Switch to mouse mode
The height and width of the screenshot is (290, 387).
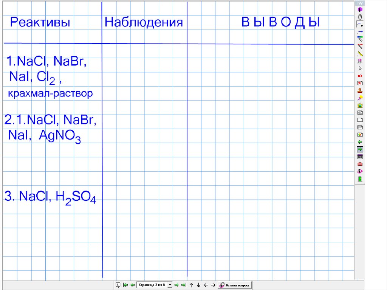pyautogui.click(x=360, y=17)
